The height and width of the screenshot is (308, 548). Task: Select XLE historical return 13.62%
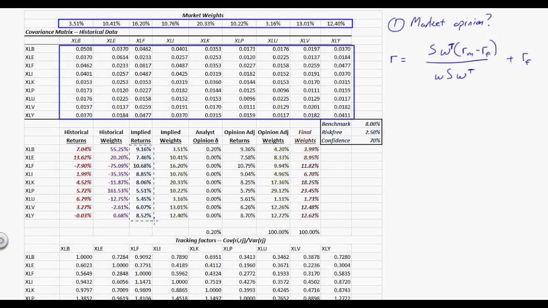[82, 157]
